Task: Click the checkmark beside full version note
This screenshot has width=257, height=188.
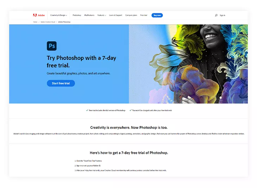Action: (87, 110)
